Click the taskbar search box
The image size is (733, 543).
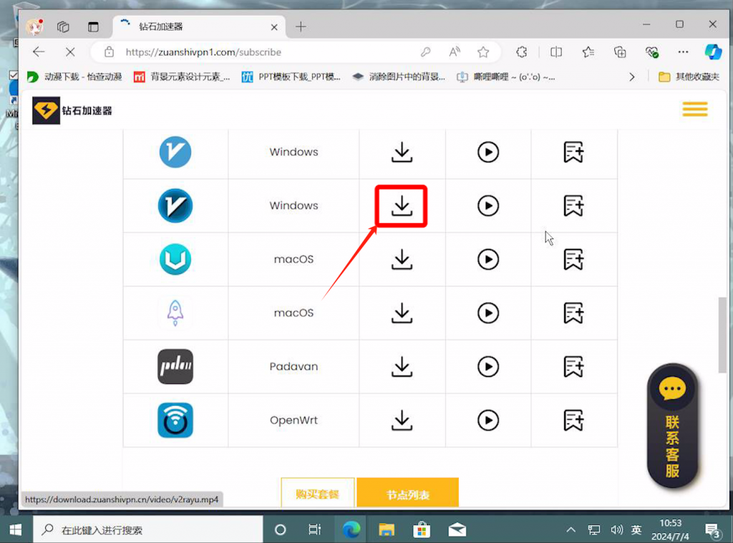coord(148,529)
